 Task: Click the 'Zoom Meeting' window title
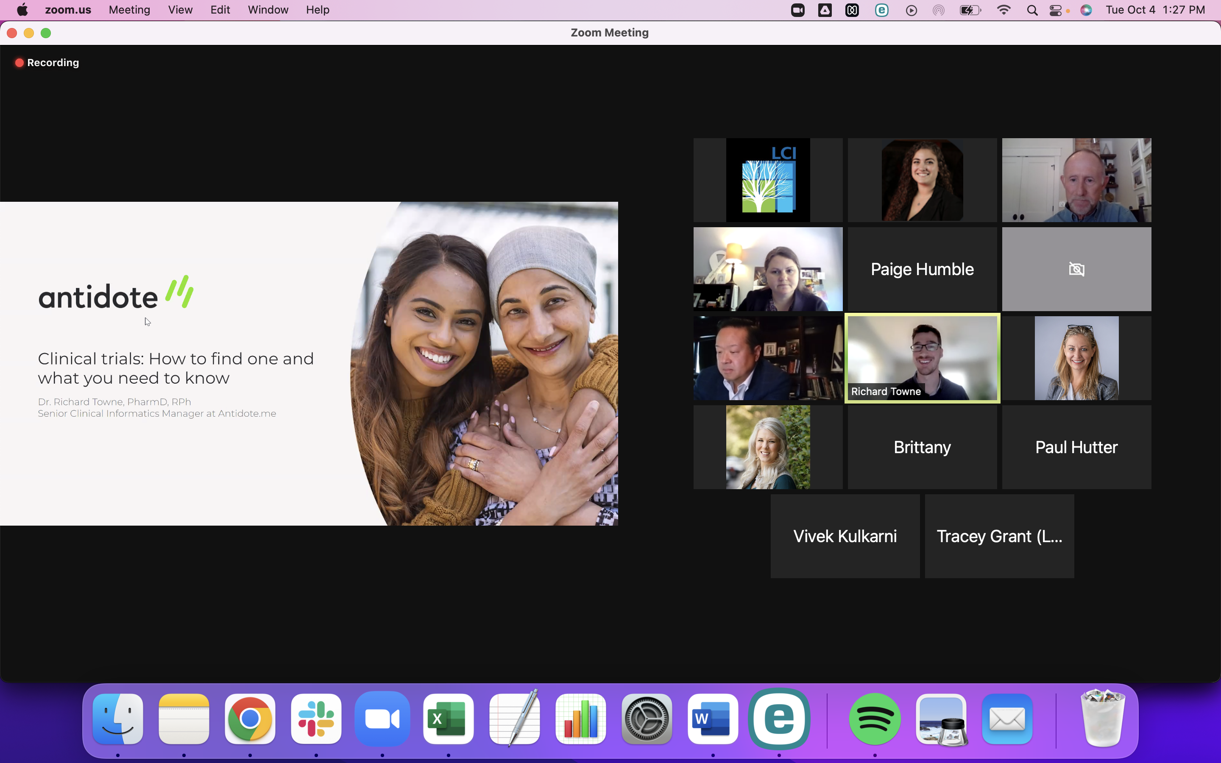pos(610,33)
